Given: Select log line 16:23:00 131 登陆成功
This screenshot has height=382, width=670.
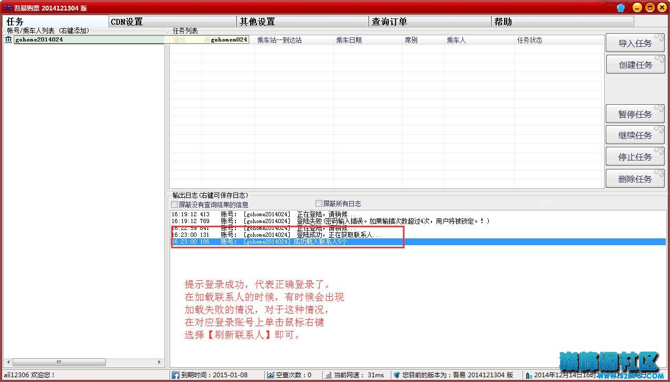Looking at the screenshot, I should point(418,235).
